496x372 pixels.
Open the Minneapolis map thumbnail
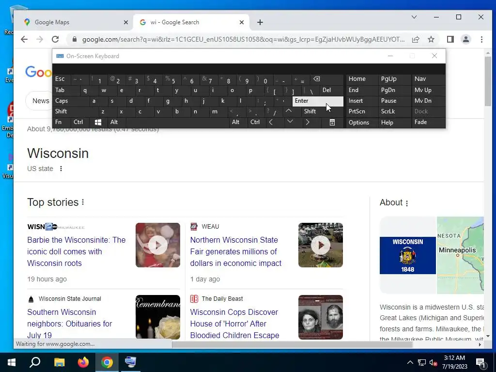[460, 255]
